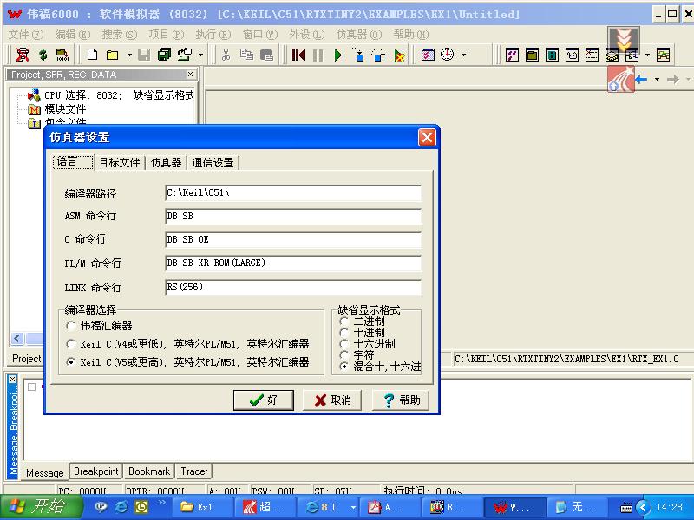
Task: Click the project open icon in the toolbar
Action: pyautogui.click(x=185, y=55)
